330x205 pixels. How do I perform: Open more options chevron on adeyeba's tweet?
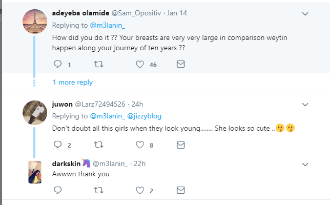click(x=305, y=13)
